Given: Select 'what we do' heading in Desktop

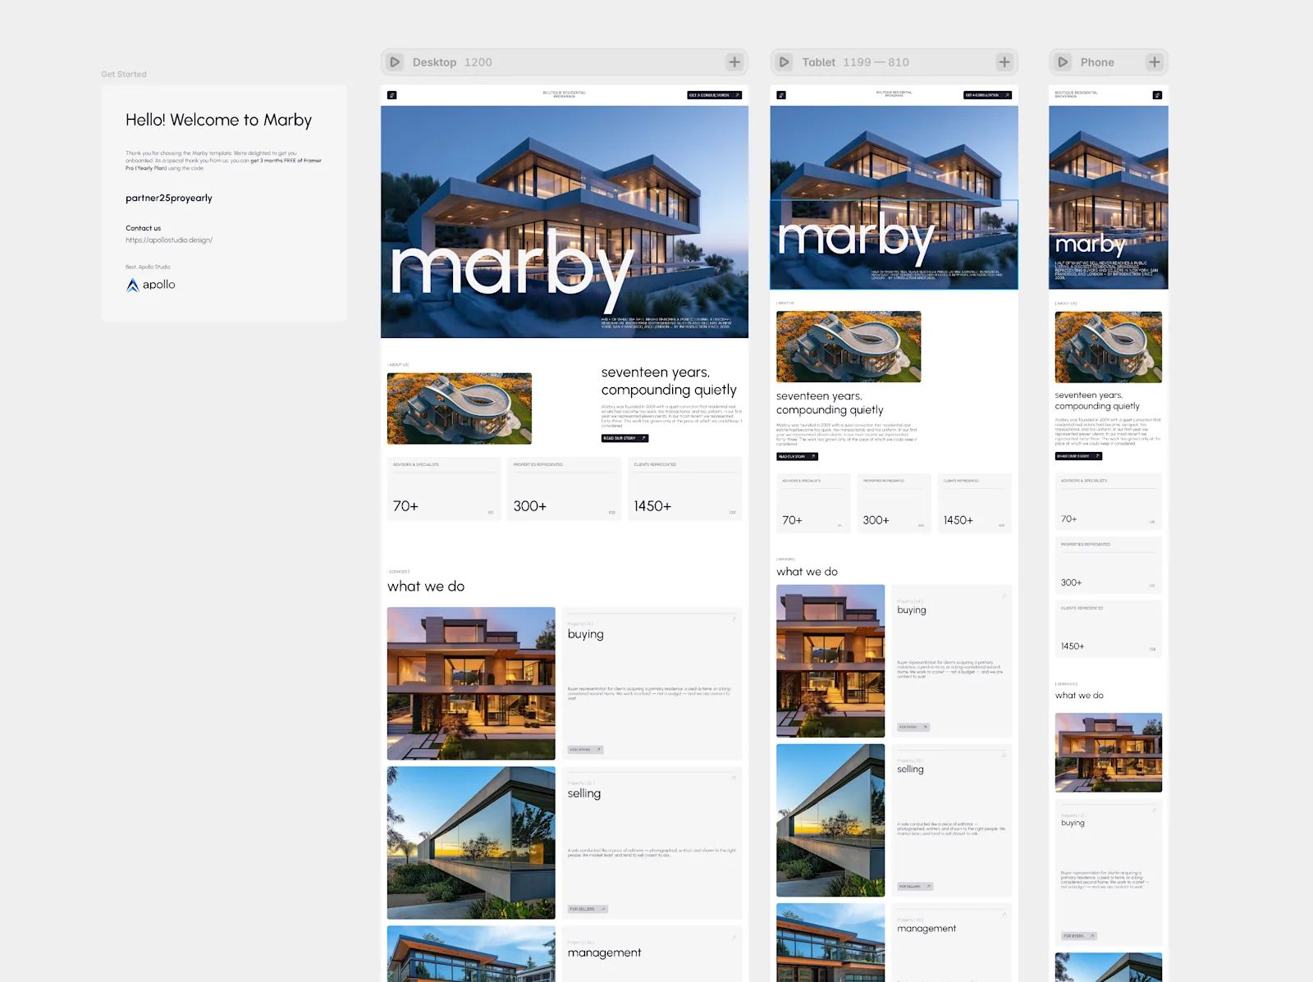Looking at the screenshot, I should click(x=426, y=587).
